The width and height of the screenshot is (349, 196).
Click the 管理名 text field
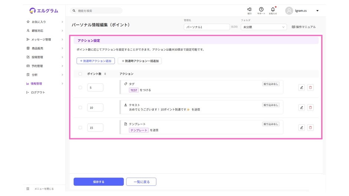pos(206,27)
